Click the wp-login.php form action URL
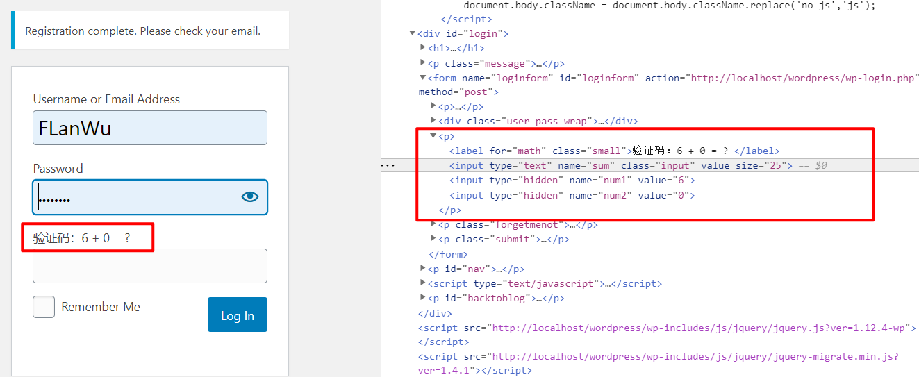The height and width of the screenshot is (377, 919). (804, 78)
